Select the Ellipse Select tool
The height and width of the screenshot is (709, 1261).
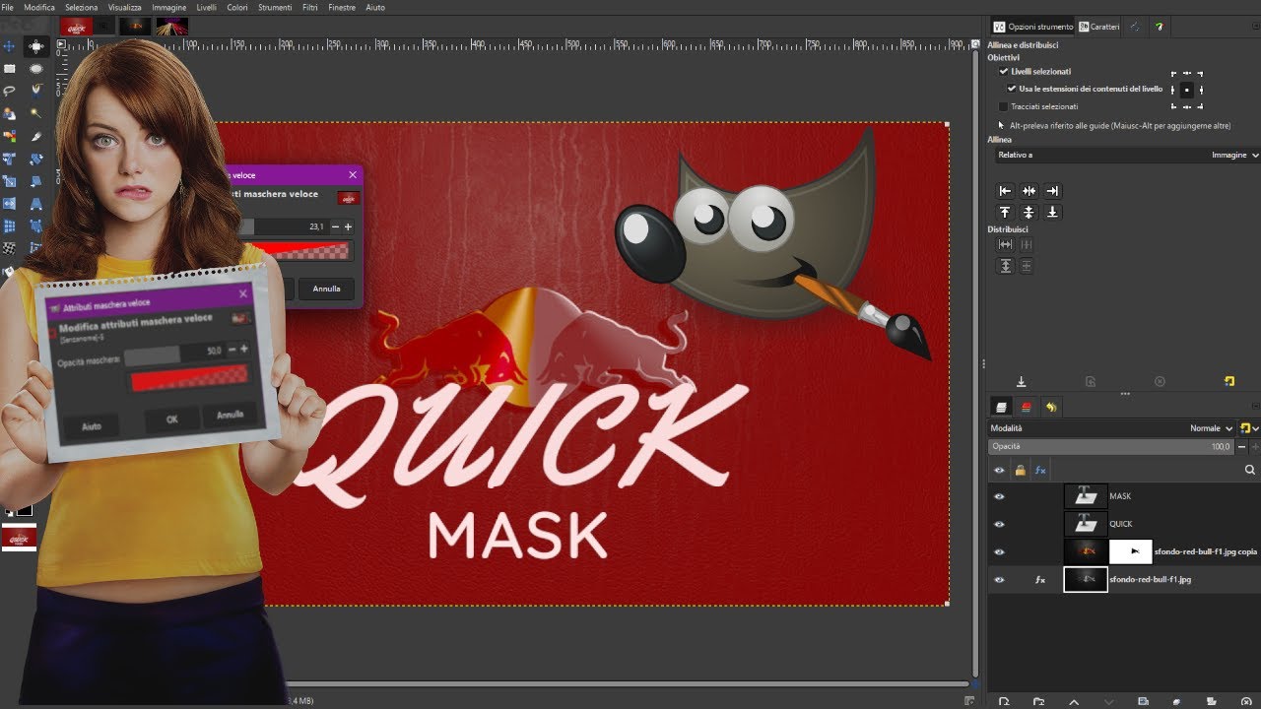tap(36, 69)
